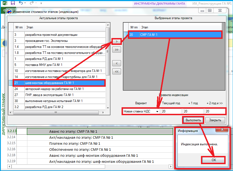Image resolution: width=233 pixels, height=171 pixels.
Task: Select task Акт/накладная по этапу: шеф-монтаж оборудования
Action: (100, 162)
